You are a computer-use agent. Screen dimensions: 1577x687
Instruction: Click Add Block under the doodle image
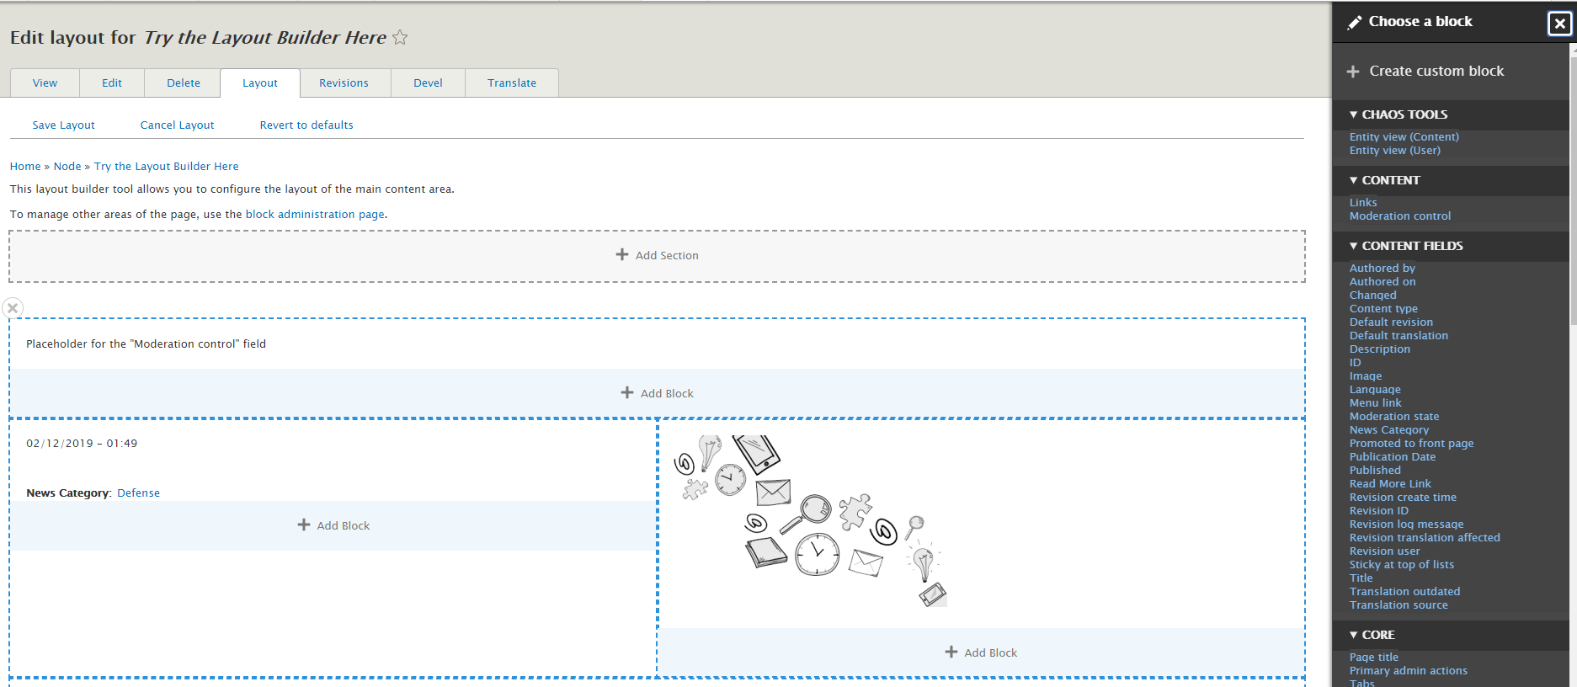982,652
